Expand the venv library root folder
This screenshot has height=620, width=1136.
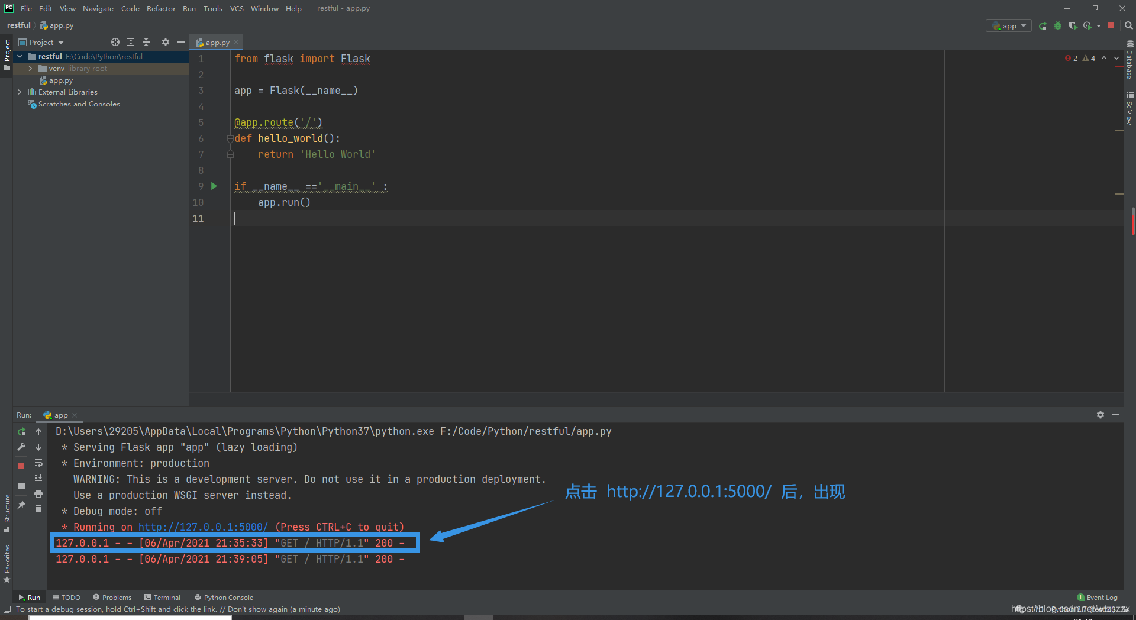pos(30,68)
